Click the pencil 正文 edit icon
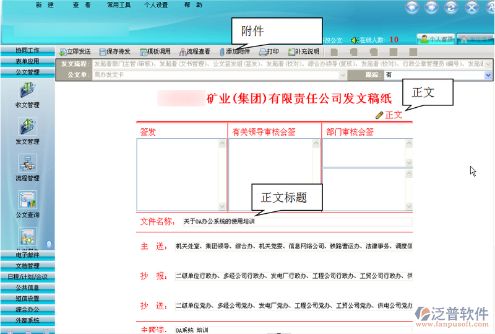Image resolution: width=495 pixels, height=334 pixels. click(x=379, y=115)
